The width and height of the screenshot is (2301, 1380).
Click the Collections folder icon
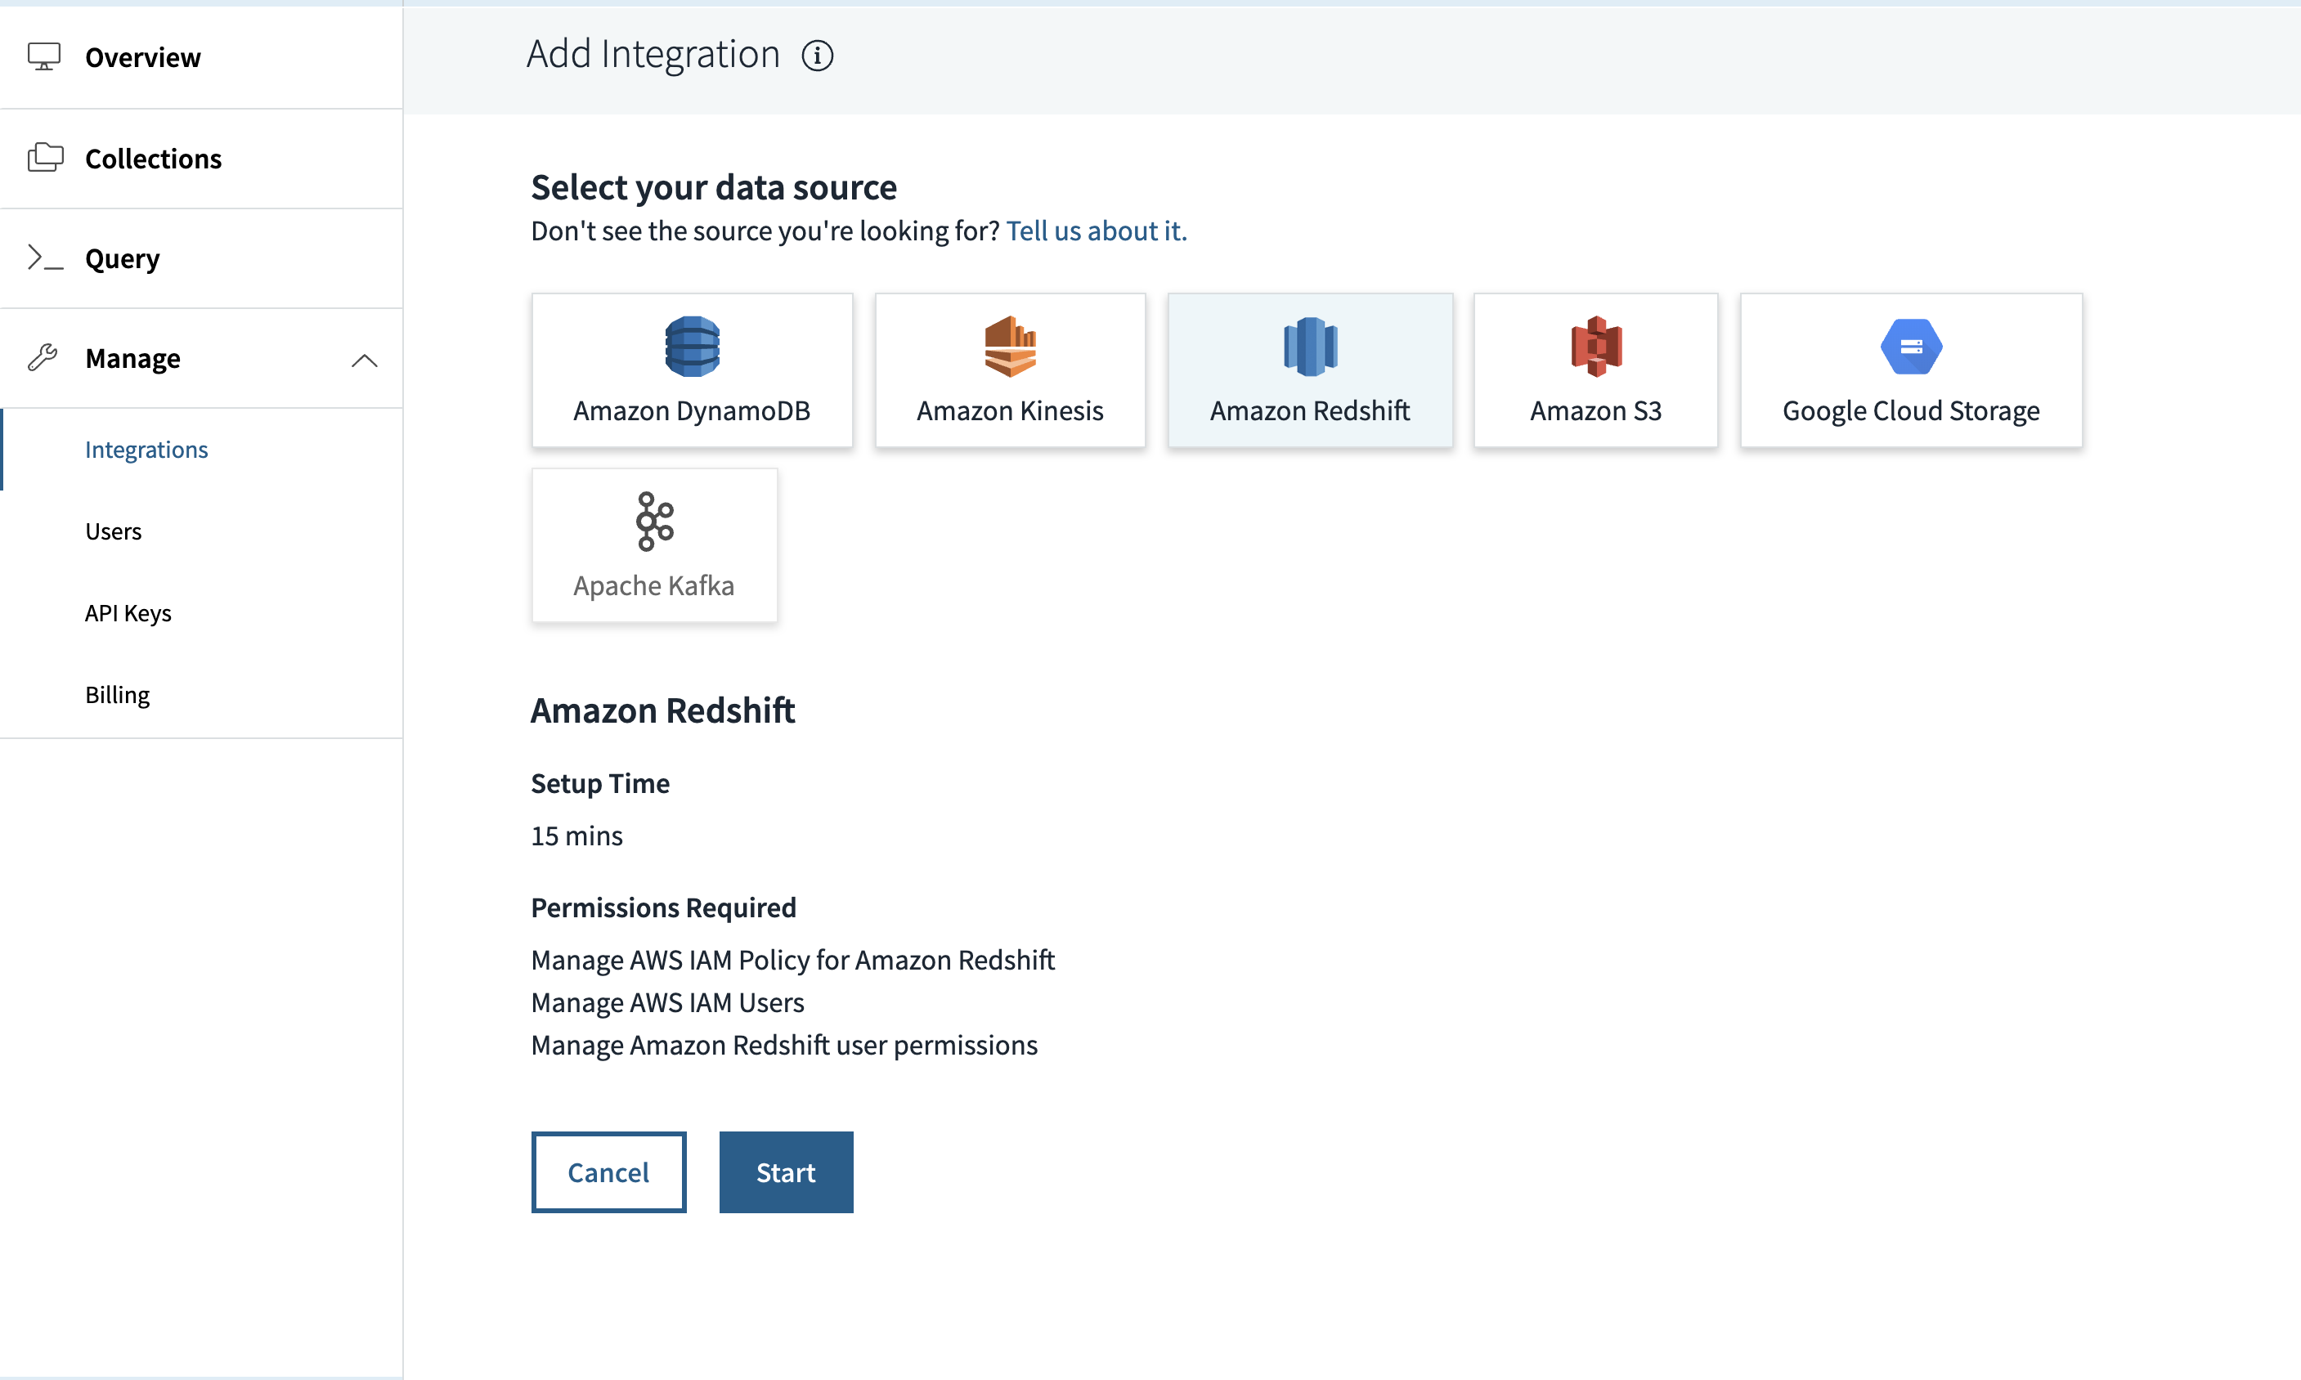click(x=45, y=157)
